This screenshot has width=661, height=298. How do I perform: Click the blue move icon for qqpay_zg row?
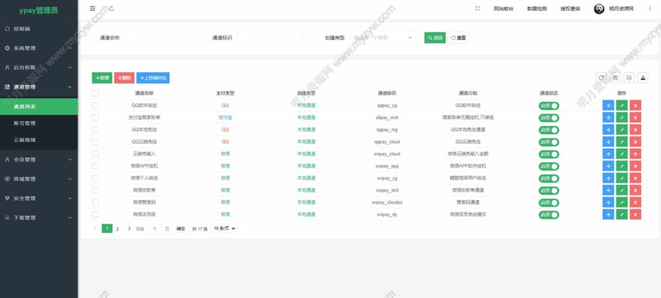[608, 106]
